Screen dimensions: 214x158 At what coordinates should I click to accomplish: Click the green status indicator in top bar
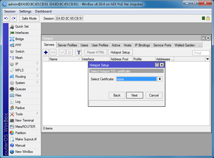pyautogui.click(x=203, y=18)
